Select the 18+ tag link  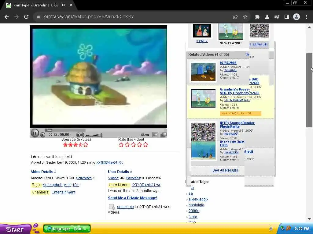(x=75, y=185)
